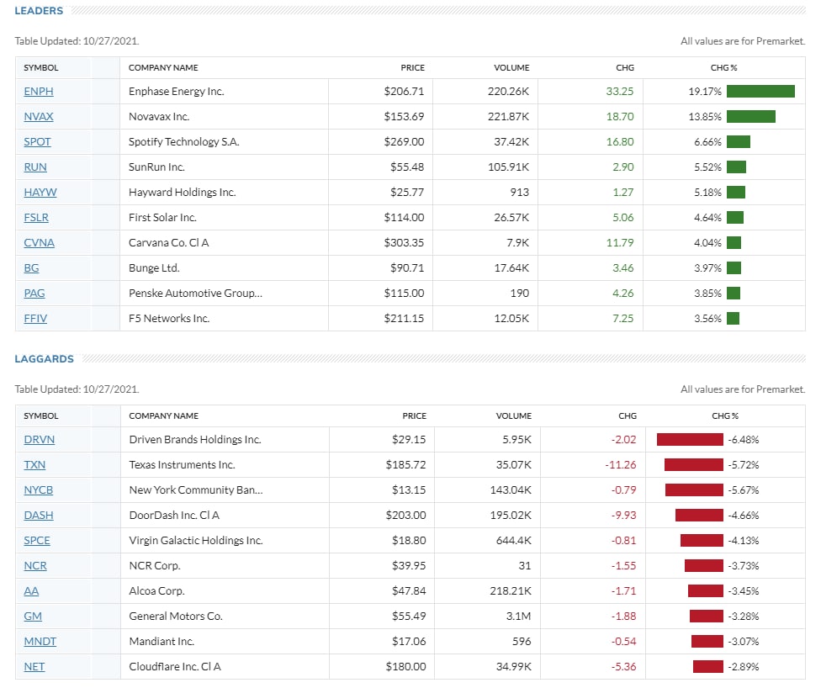
Task: Select the PAG symbol link
Action: pos(34,293)
